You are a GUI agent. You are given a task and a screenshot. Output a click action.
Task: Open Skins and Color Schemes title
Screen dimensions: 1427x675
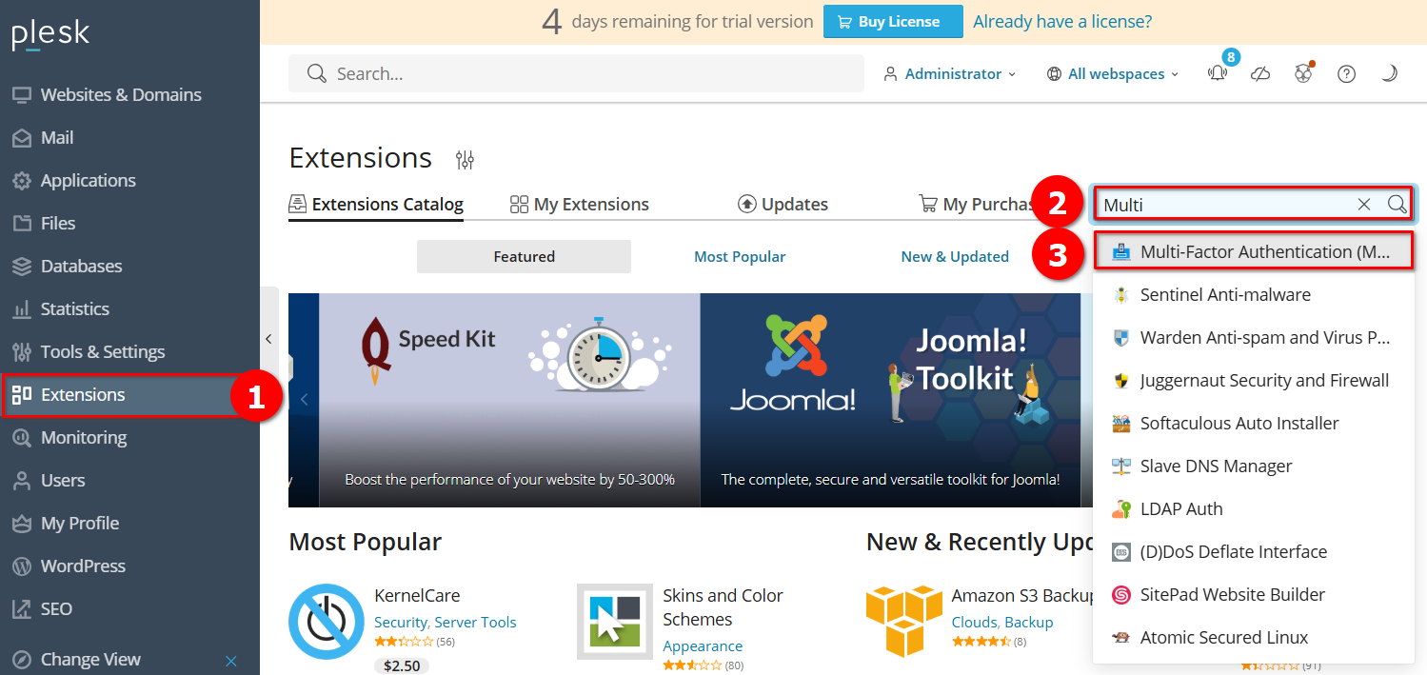coord(723,607)
